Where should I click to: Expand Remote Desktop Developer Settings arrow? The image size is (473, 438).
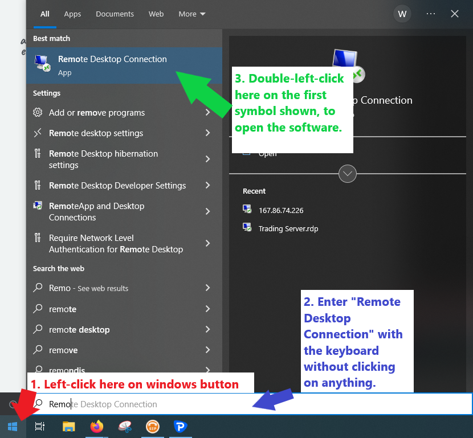[x=208, y=185]
